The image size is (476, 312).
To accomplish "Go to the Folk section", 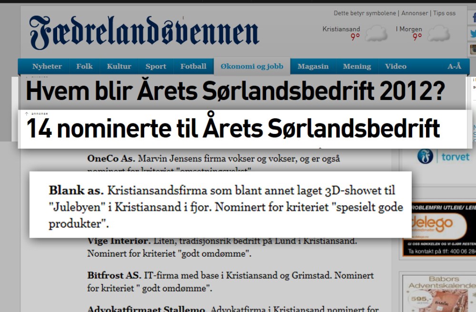I will pyautogui.click(x=84, y=66).
